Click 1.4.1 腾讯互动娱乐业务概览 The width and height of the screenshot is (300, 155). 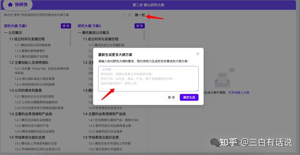[33, 120]
